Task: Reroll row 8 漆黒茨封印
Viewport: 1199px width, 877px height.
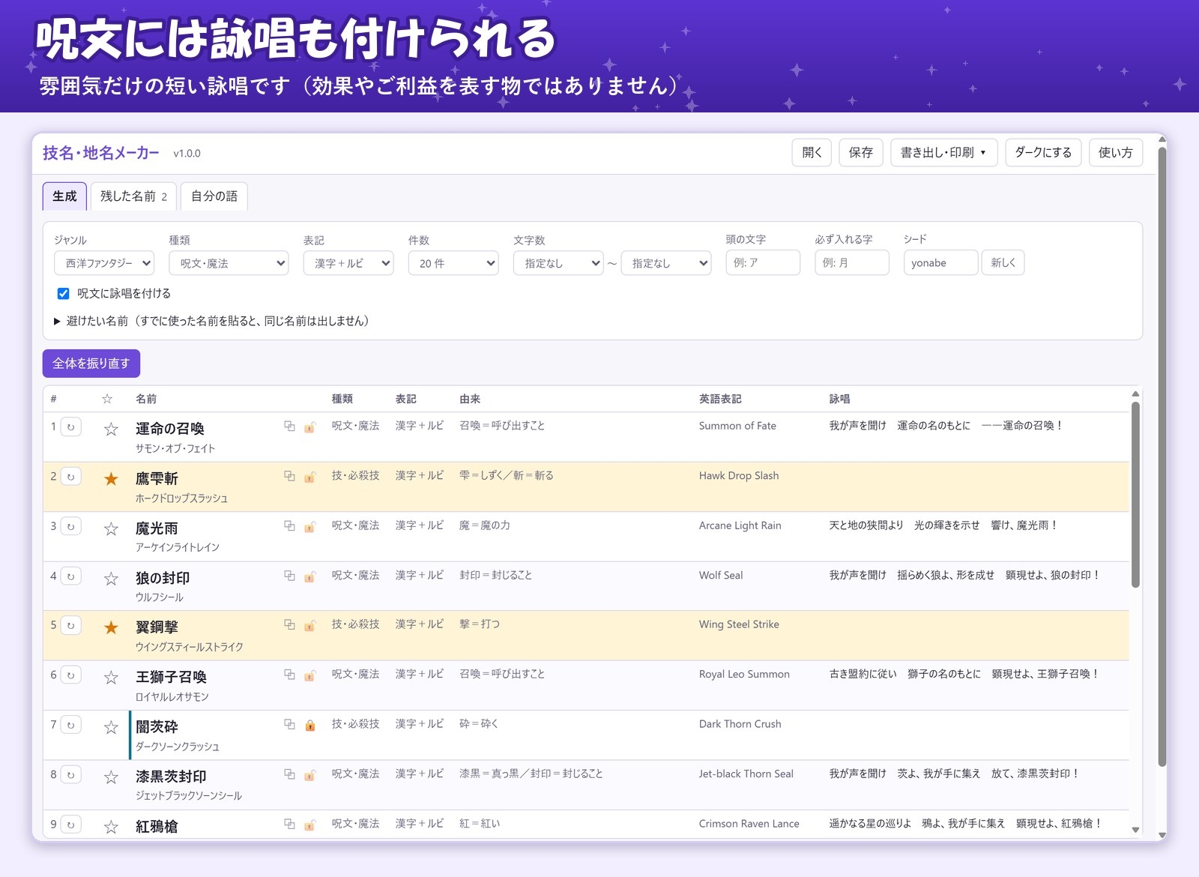Action: (71, 775)
